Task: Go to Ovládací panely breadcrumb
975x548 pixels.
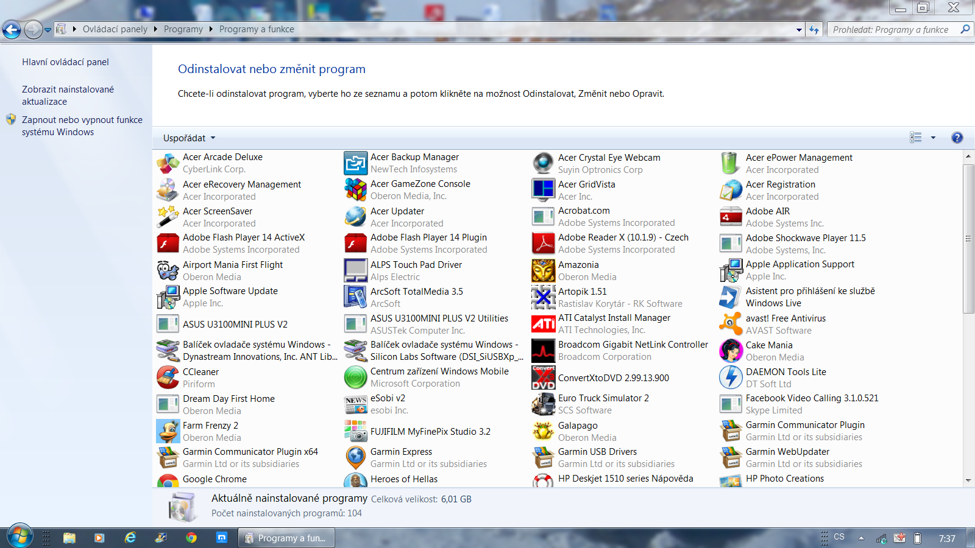Action: [x=115, y=29]
